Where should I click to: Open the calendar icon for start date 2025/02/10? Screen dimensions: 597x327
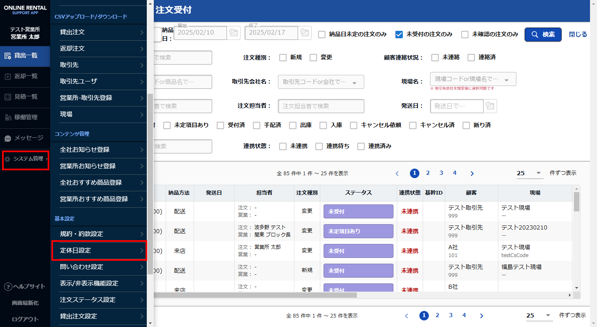234,33
